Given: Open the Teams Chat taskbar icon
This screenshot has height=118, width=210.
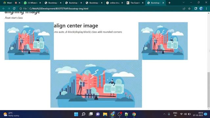Looking at the screenshot, I should click(x=98, y=114).
